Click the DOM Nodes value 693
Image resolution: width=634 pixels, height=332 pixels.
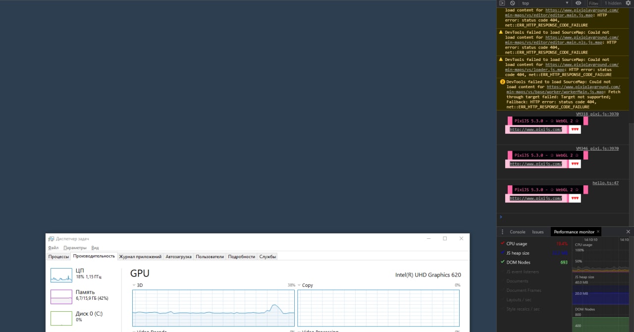click(x=564, y=262)
